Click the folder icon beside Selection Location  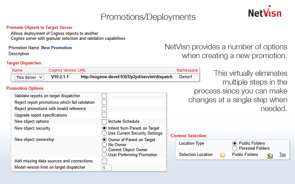coord(222,155)
